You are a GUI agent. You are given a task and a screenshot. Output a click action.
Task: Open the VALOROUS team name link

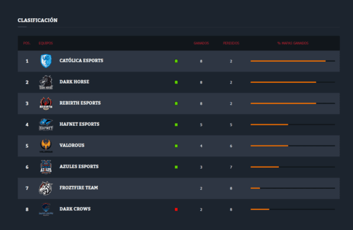[x=72, y=145]
